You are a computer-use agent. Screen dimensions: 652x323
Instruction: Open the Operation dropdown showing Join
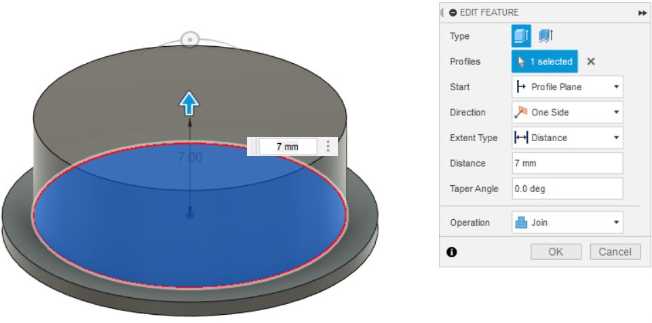pyautogui.click(x=567, y=223)
